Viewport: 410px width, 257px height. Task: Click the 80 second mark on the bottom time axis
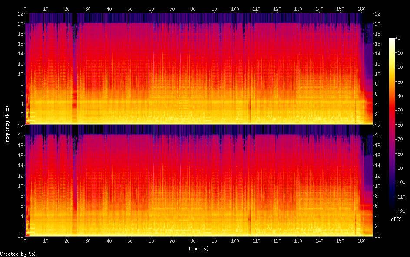(x=193, y=241)
